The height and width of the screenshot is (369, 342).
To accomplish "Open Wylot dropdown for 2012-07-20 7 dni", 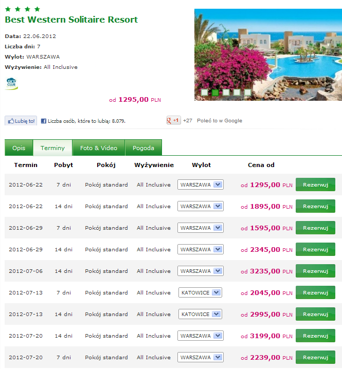I will (201, 357).
